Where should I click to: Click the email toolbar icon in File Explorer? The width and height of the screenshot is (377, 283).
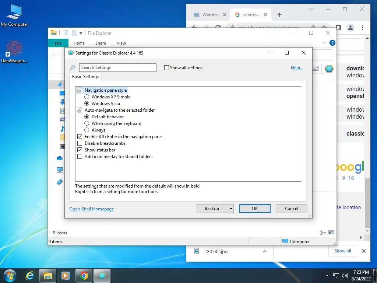pyautogui.click(x=316, y=69)
